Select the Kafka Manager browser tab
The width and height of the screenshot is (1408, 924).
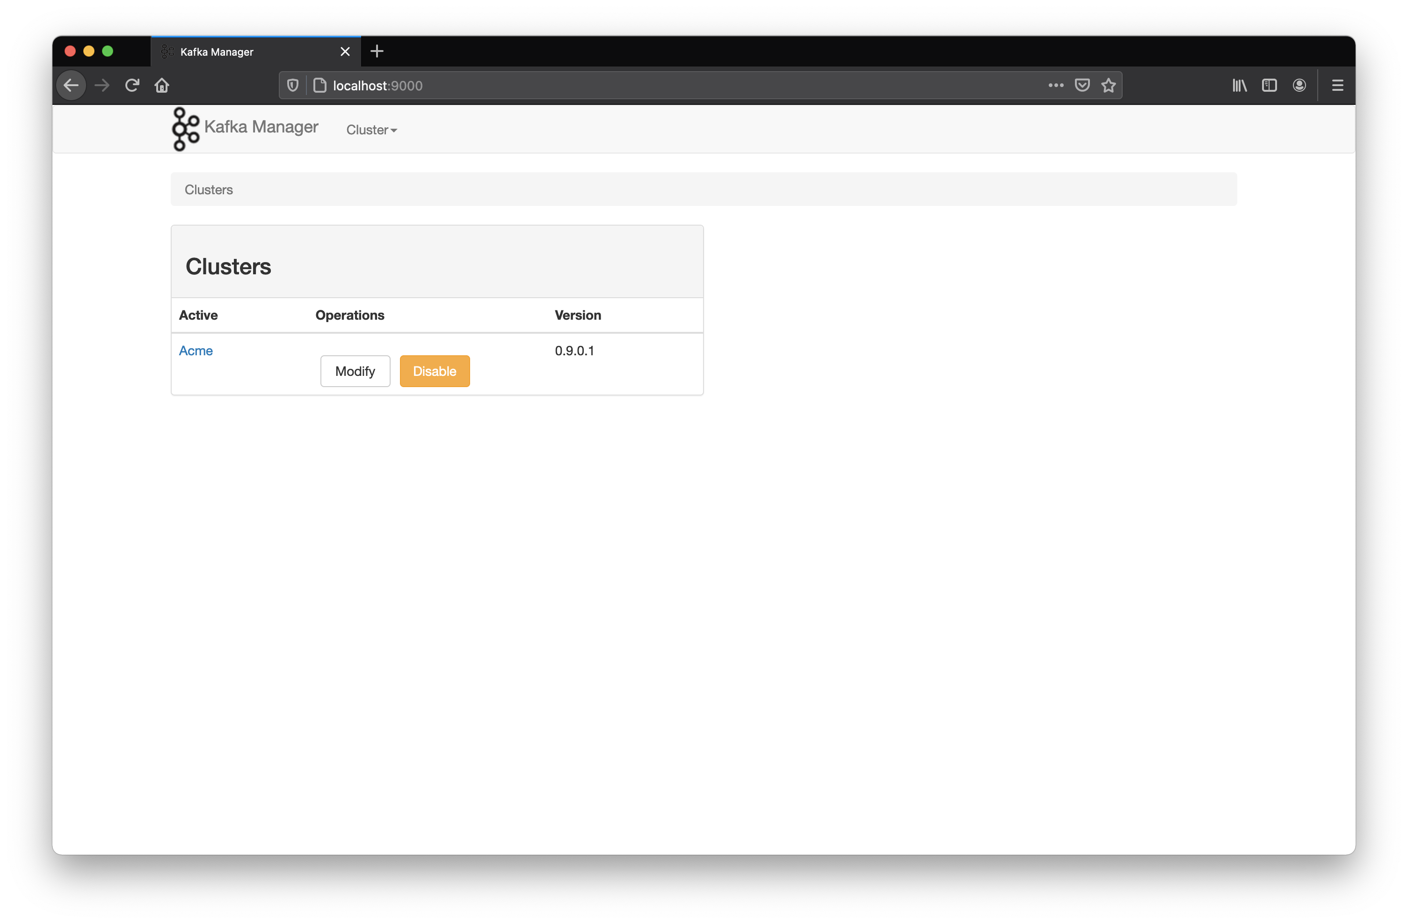pos(248,51)
